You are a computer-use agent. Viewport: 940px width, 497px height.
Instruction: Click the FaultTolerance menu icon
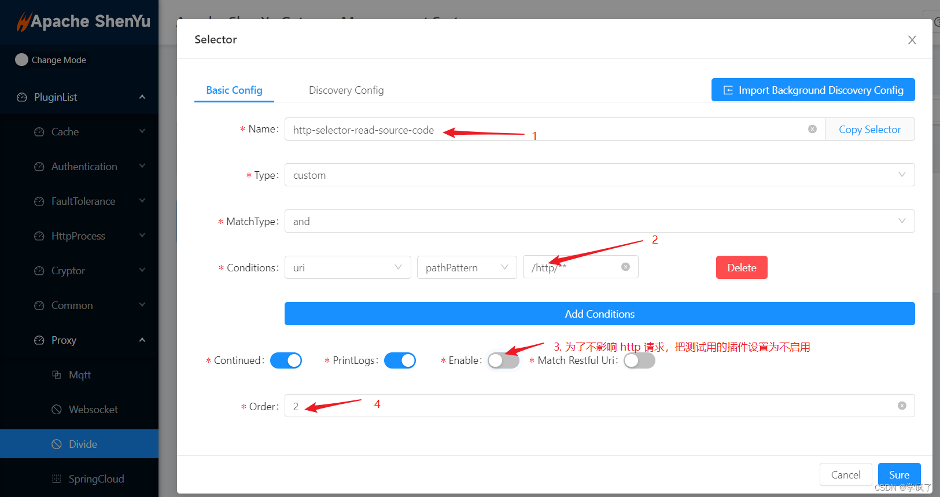click(39, 201)
